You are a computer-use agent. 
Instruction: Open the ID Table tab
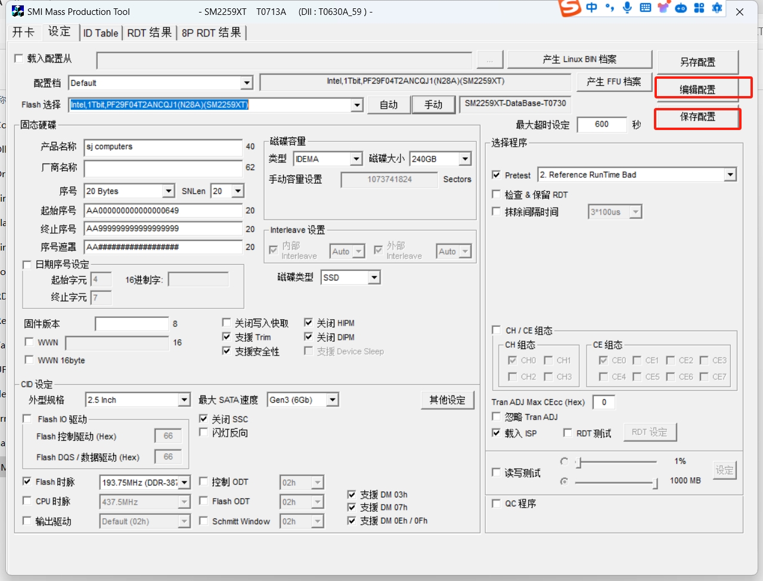[101, 33]
